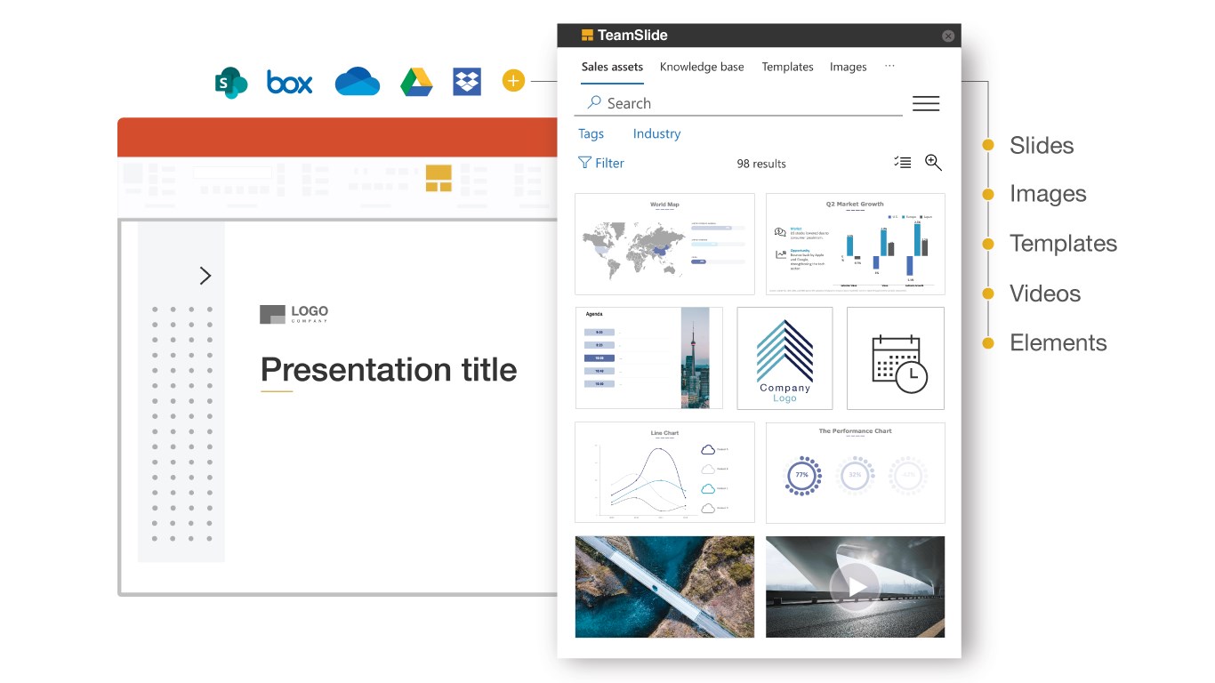Click the Templates label in the list
This screenshot has width=1215, height=683.
pyautogui.click(x=1063, y=244)
